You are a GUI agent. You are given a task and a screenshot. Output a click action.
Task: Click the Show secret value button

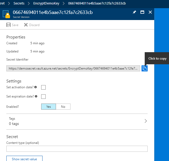point(24,159)
